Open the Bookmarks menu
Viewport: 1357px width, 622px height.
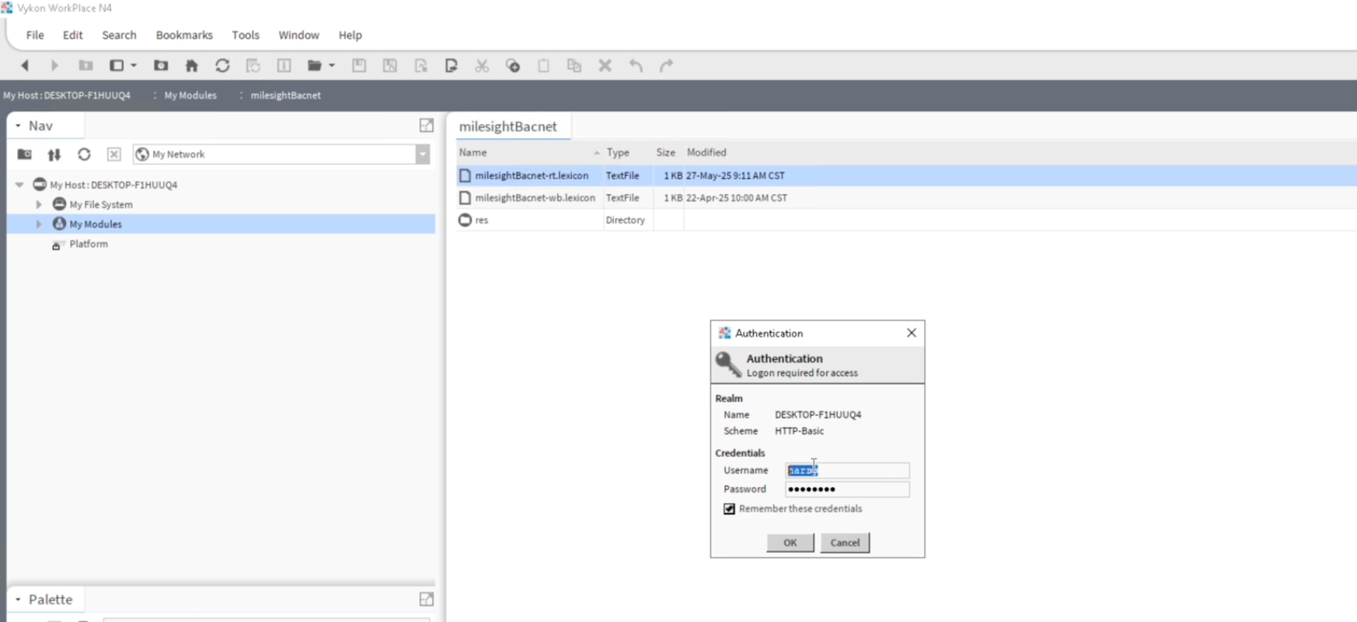click(x=184, y=35)
